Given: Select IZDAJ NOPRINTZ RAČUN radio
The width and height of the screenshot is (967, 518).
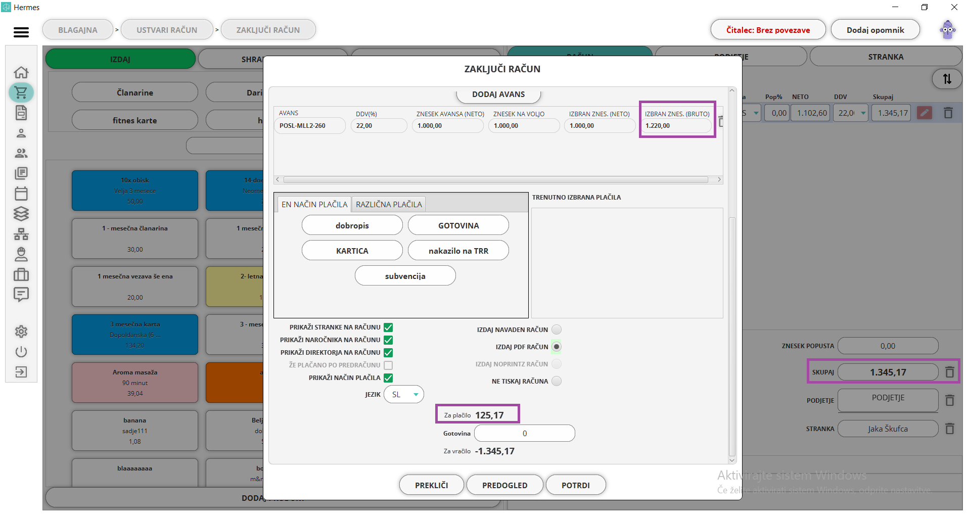Looking at the screenshot, I should click(x=557, y=364).
